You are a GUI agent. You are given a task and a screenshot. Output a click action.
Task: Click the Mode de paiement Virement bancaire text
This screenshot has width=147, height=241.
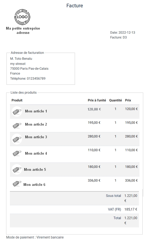35,237
